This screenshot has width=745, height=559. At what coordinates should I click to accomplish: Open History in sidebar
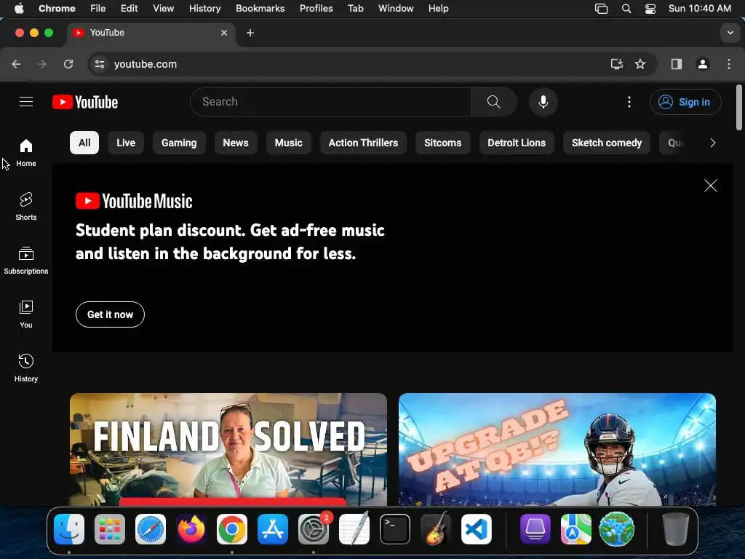(26, 368)
